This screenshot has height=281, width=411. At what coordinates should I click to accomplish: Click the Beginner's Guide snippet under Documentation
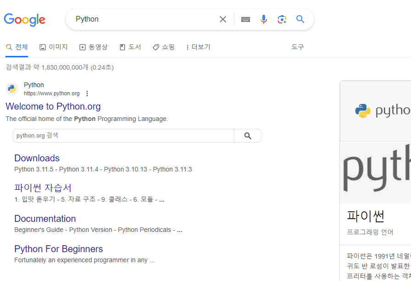coord(98,230)
